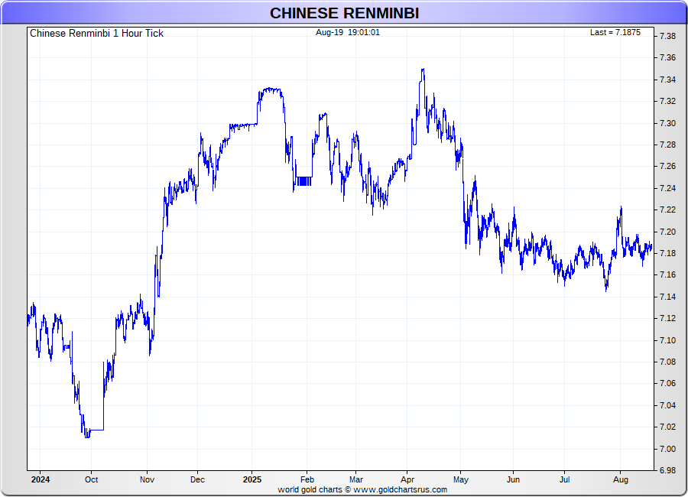Image resolution: width=688 pixels, height=497 pixels.
Task: Click the CHINESE RENMINBI chart title
Action: click(344, 13)
